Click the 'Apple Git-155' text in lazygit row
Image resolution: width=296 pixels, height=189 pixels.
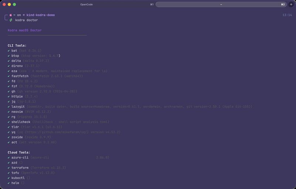pyautogui.click(x=237, y=107)
